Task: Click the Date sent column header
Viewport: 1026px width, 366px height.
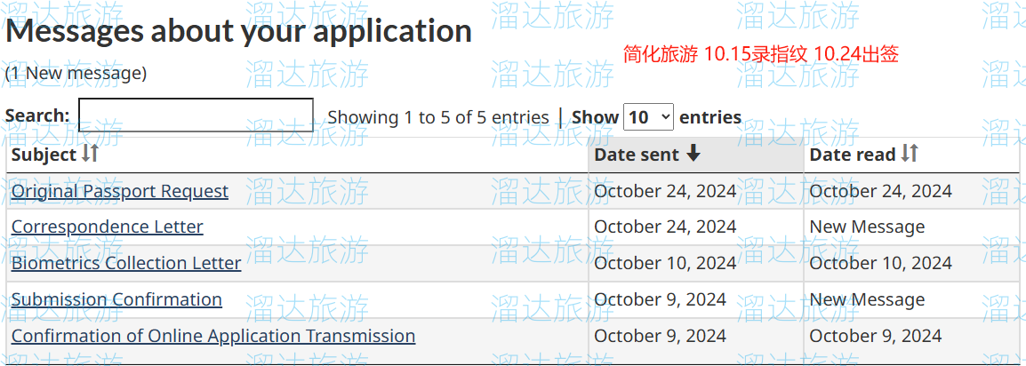Action: tap(696, 155)
